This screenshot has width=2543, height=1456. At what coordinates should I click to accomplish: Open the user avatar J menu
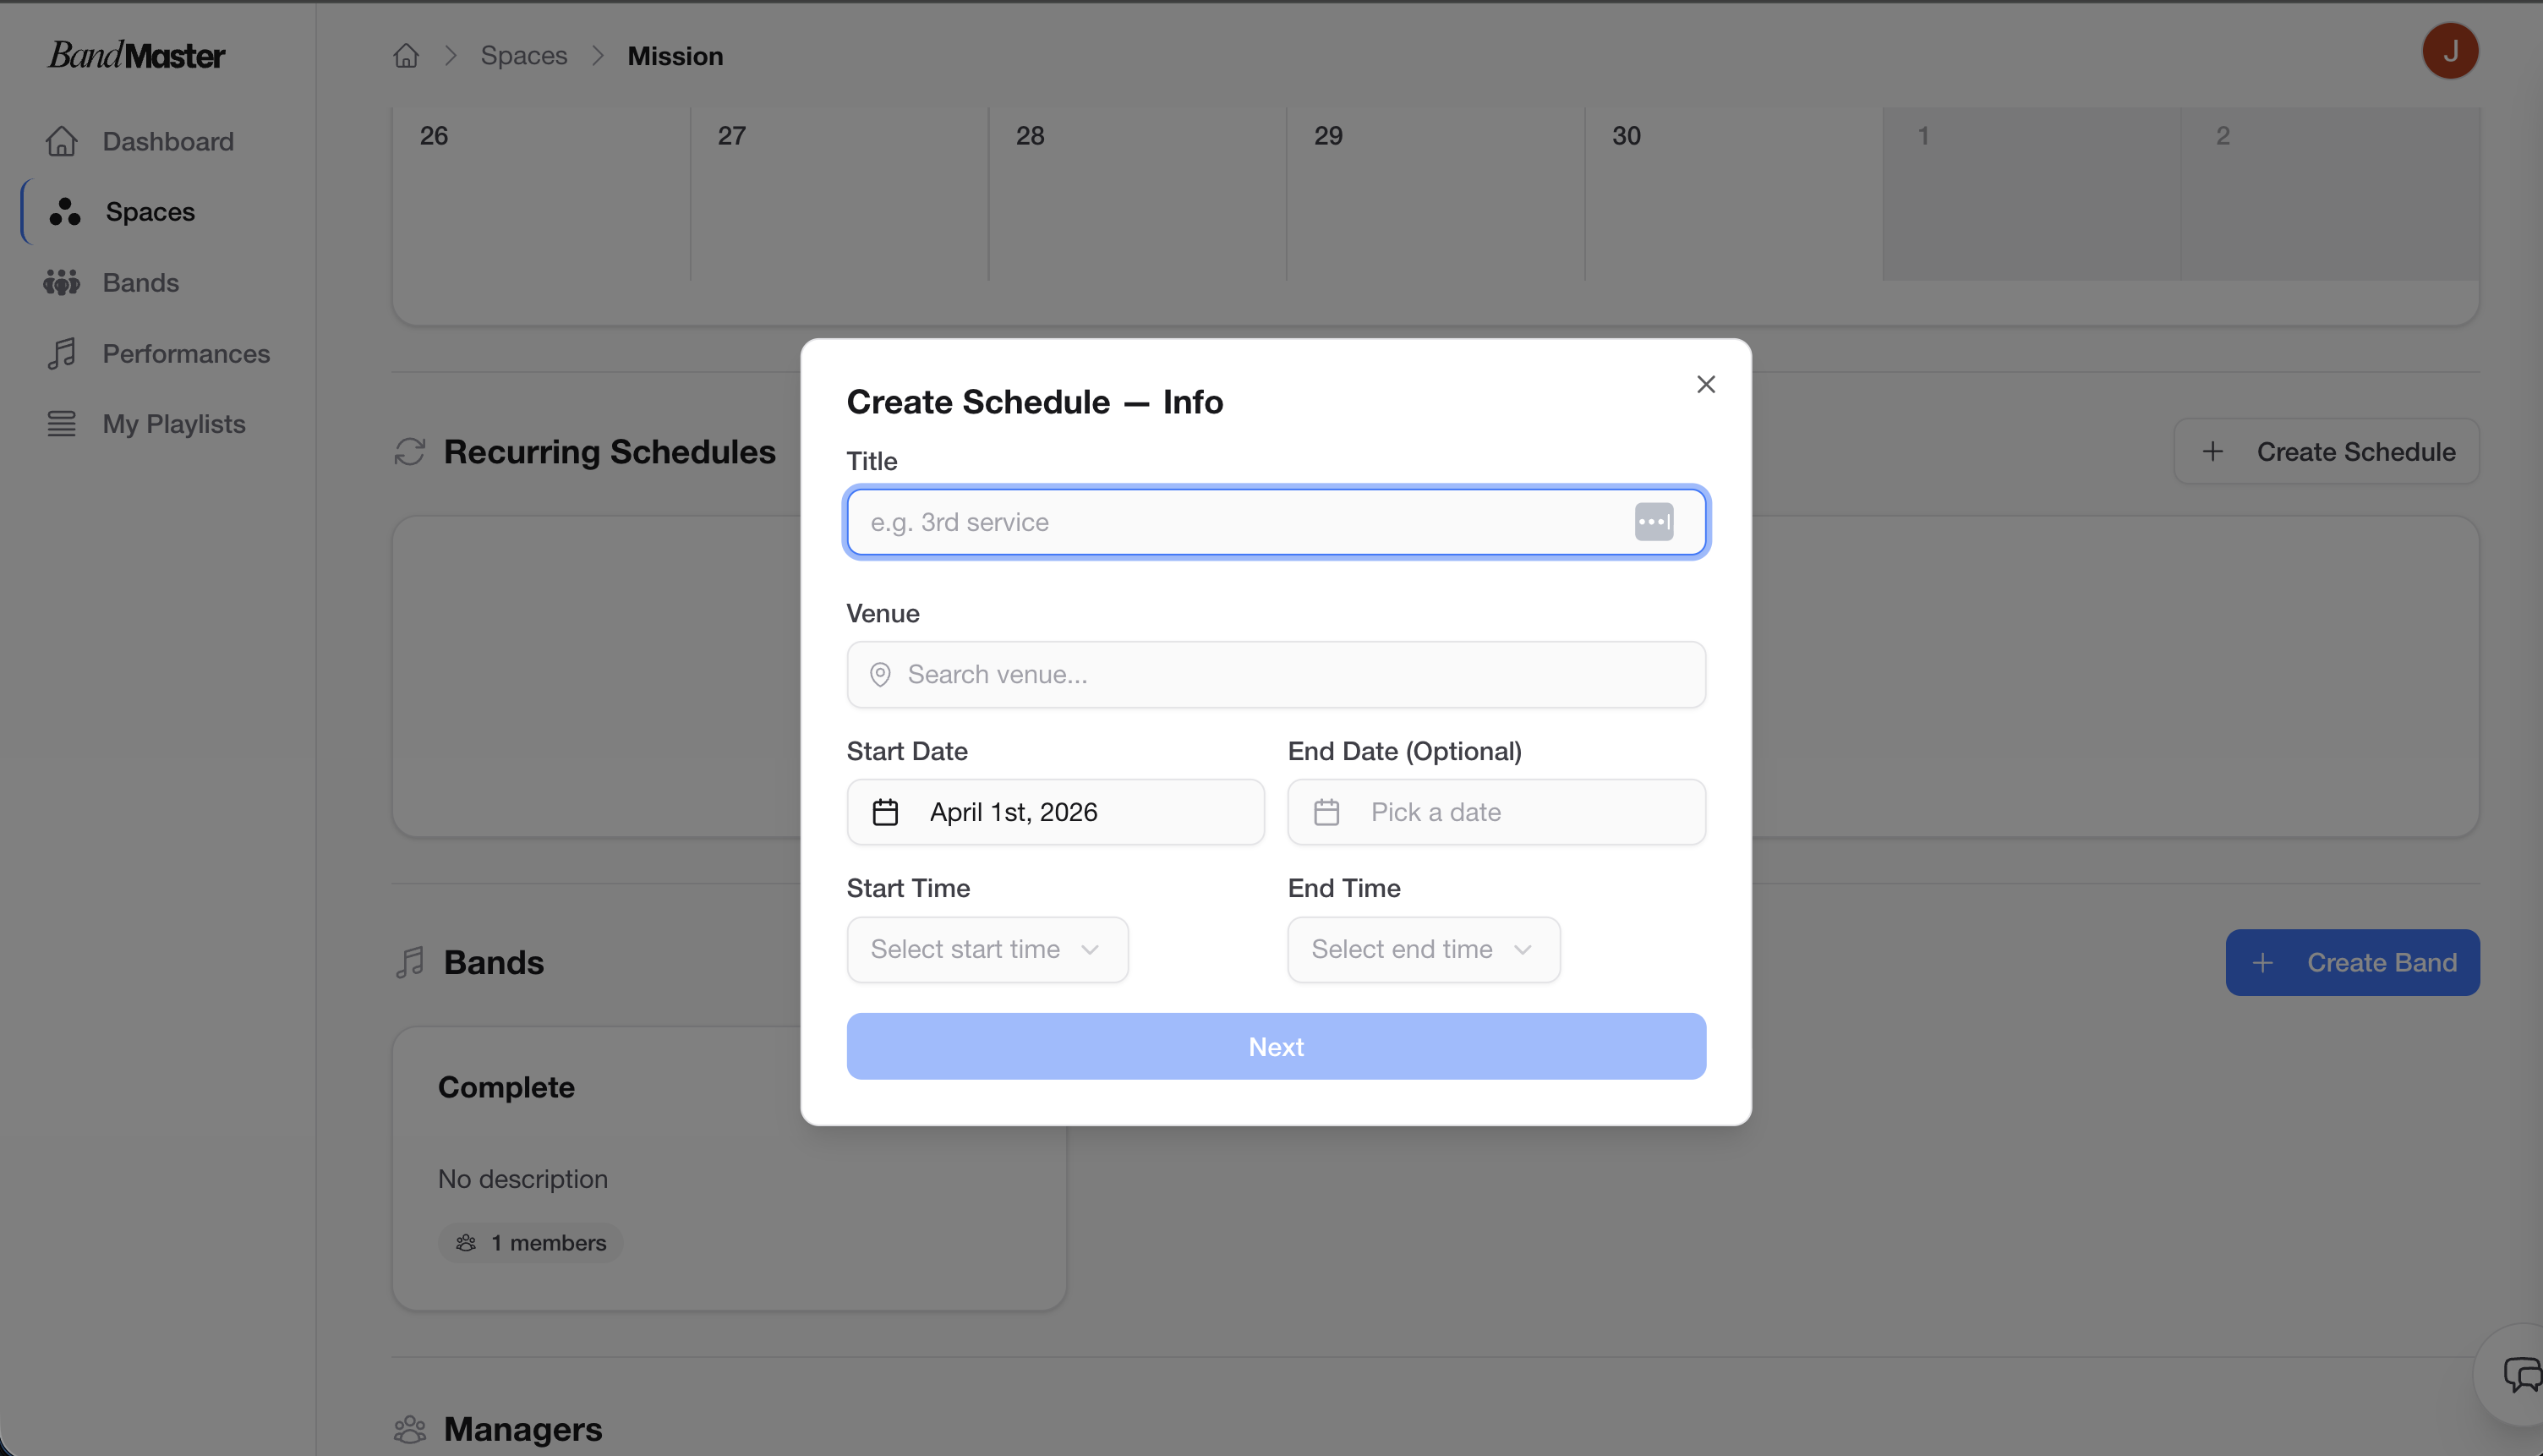pyautogui.click(x=2449, y=52)
